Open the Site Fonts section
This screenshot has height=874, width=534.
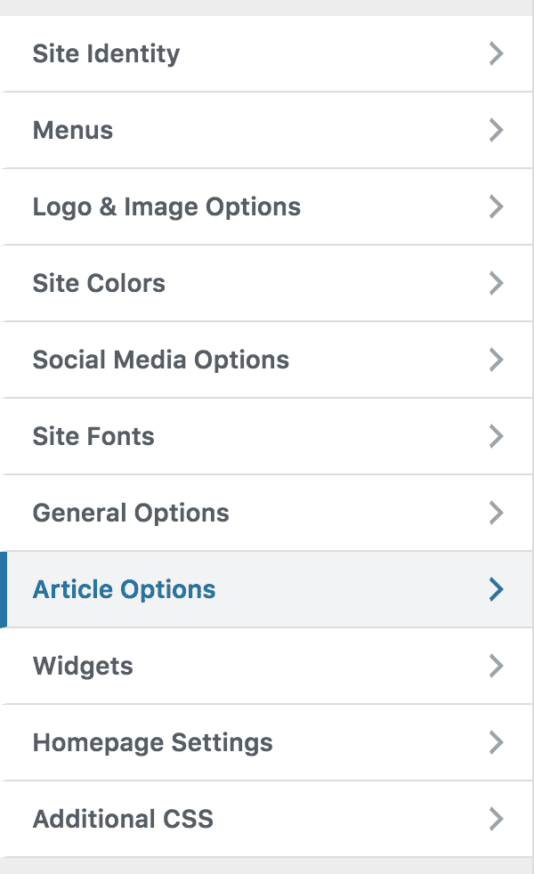(x=266, y=436)
